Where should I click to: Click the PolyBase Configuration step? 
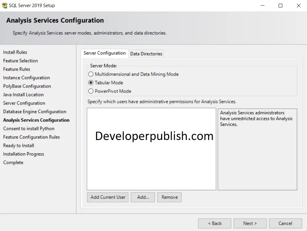27,86
